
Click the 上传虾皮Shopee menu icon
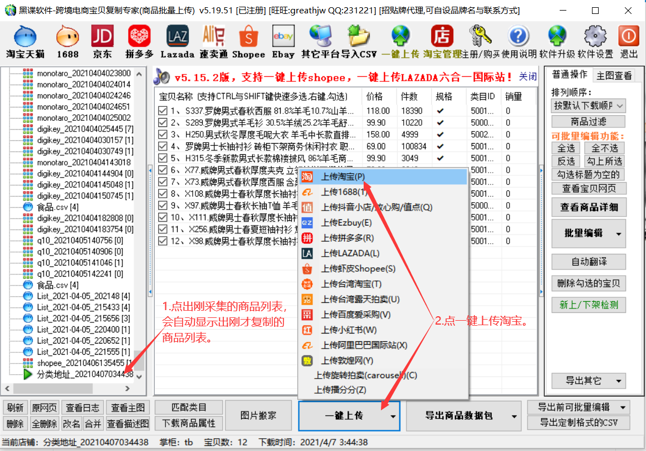tap(307, 268)
